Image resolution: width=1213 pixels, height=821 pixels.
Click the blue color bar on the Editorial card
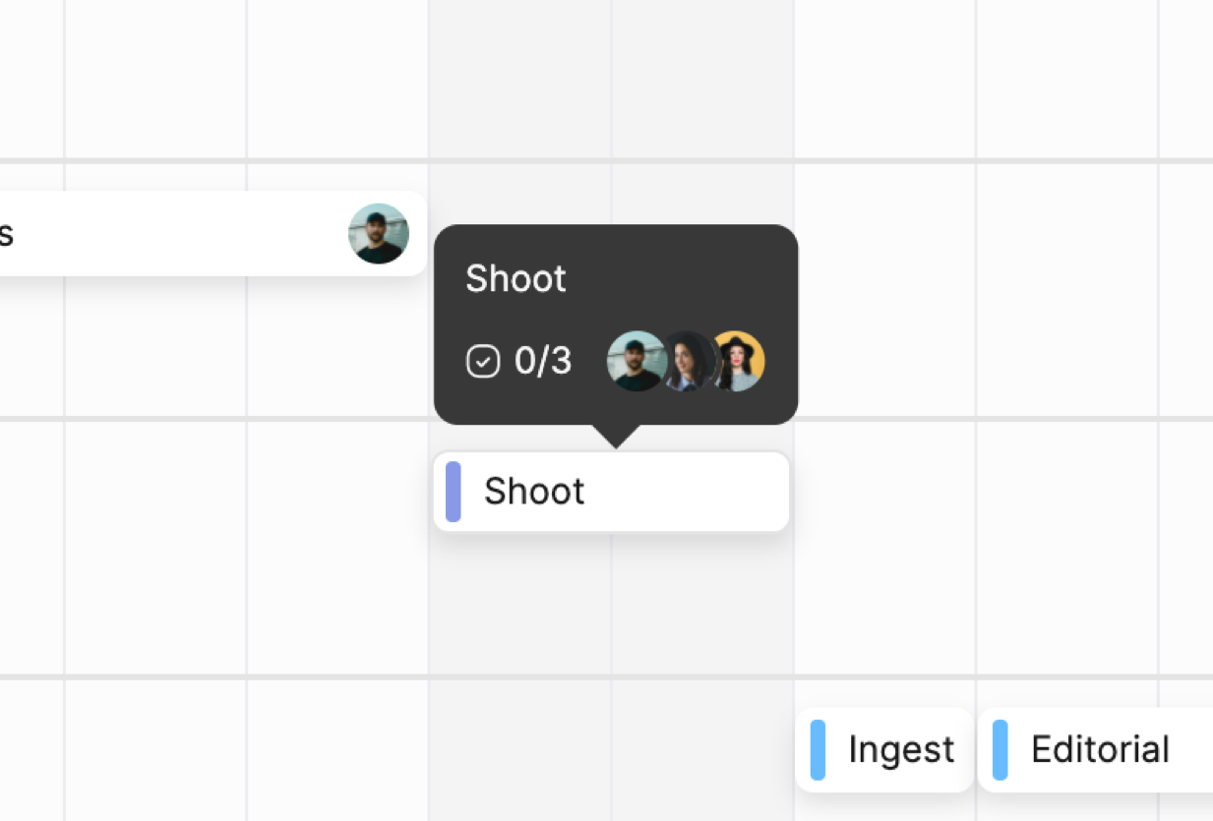click(x=1000, y=749)
